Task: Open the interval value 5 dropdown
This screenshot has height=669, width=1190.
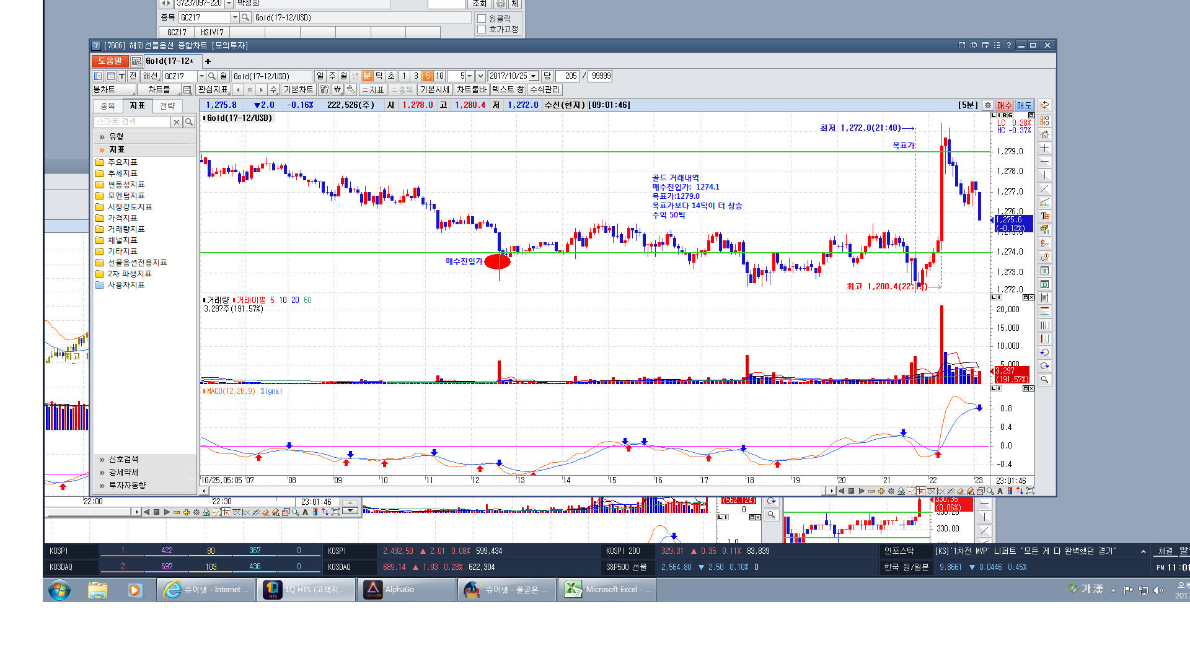Action: 470,76
